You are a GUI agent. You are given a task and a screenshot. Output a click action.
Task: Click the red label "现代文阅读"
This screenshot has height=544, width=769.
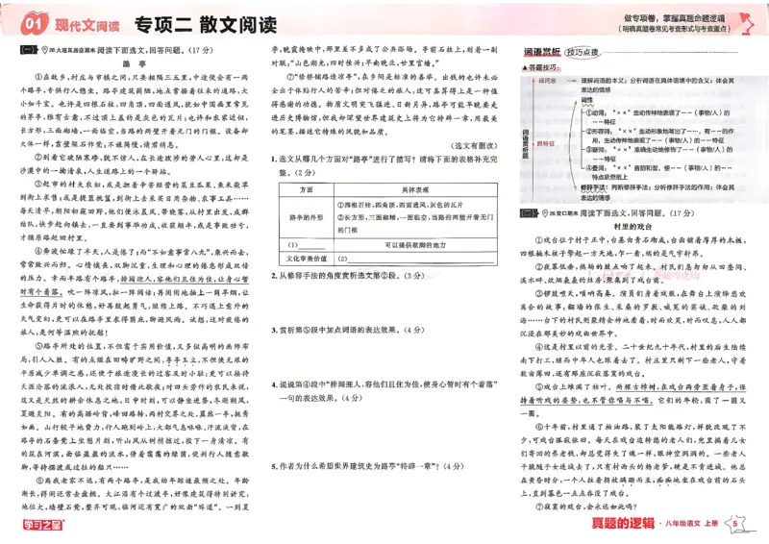[87, 26]
